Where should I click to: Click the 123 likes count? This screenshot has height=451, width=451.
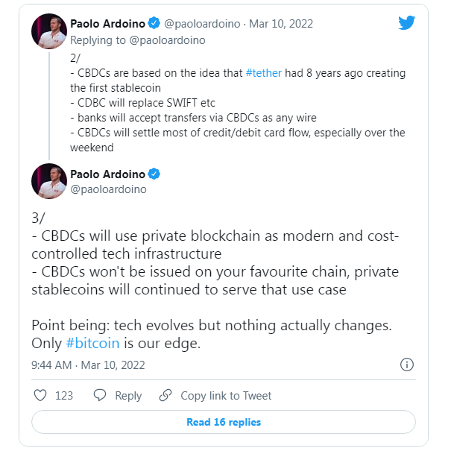click(x=64, y=396)
